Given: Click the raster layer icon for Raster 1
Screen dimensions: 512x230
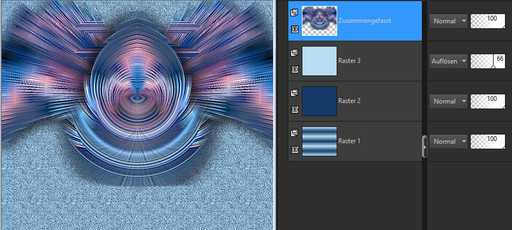Looking at the screenshot, I should [x=294, y=133].
